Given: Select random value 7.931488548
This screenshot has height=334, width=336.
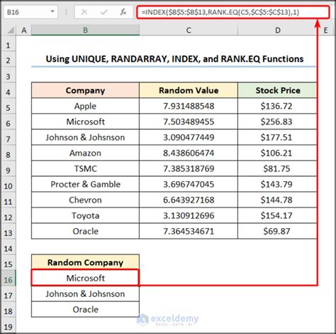Looking at the screenshot, I should tap(189, 106).
